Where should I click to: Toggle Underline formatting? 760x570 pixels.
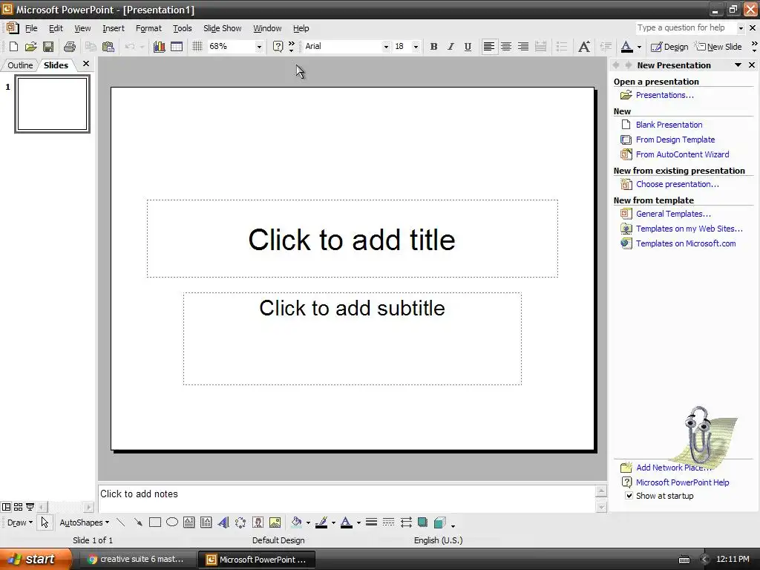pos(468,47)
